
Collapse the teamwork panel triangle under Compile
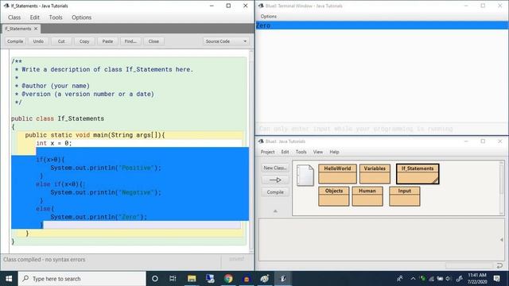point(275,211)
